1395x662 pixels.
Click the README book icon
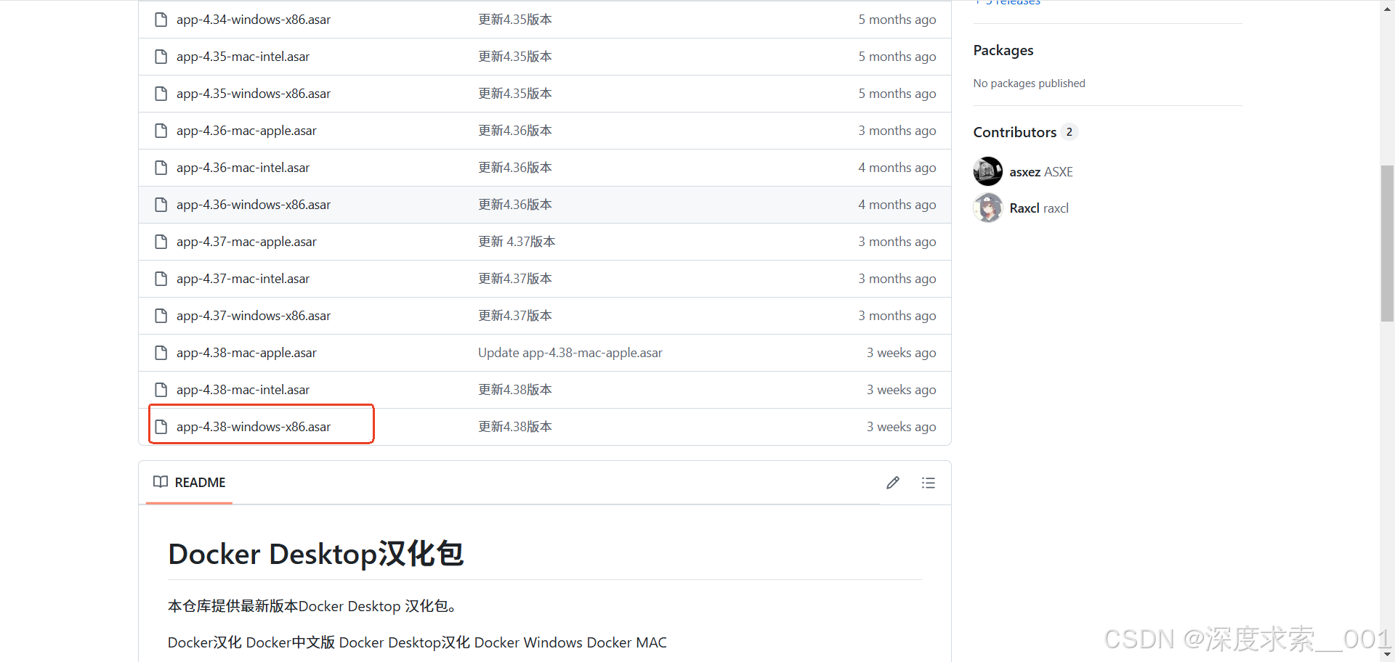[x=161, y=482]
